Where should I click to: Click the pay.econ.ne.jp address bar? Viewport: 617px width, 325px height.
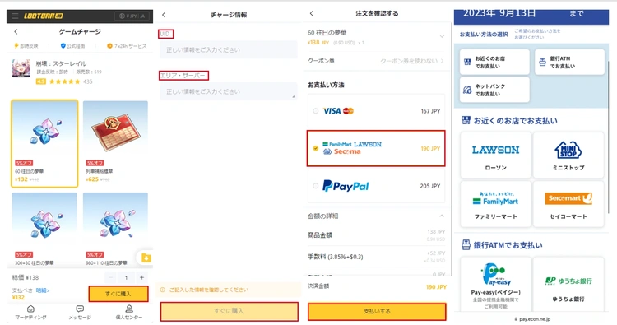click(532, 319)
